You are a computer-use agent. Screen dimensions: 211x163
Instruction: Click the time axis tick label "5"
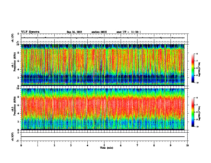(104, 145)
